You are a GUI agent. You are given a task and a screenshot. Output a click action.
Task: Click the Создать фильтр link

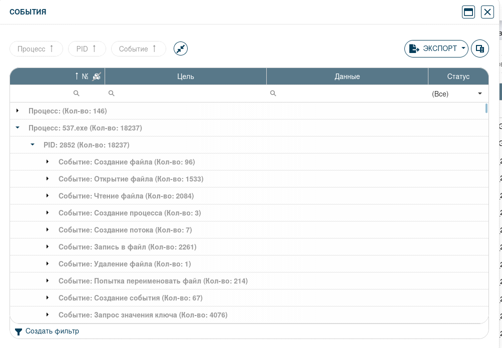(52, 331)
